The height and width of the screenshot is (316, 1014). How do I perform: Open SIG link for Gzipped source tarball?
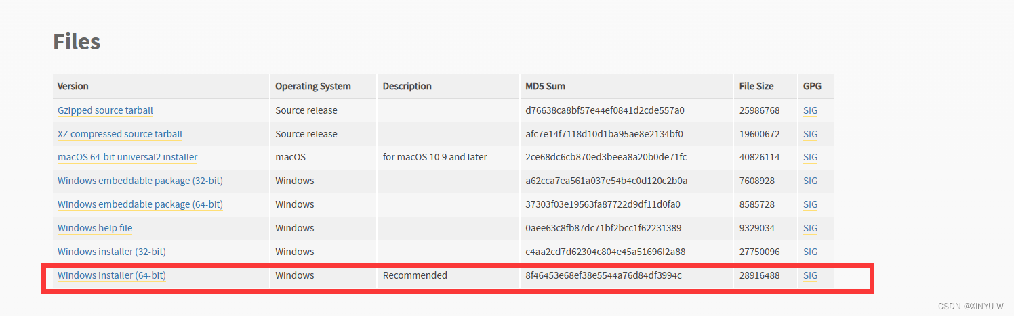[810, 110]
